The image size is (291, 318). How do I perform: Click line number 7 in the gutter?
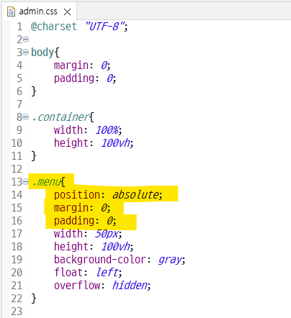tap(19, 104)
